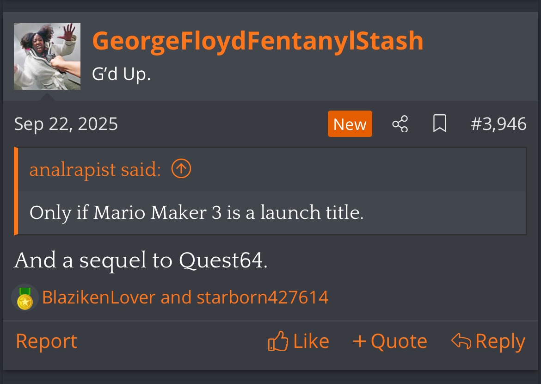
Task: Click "and" between the reactor names
Action: click(176, 297)
